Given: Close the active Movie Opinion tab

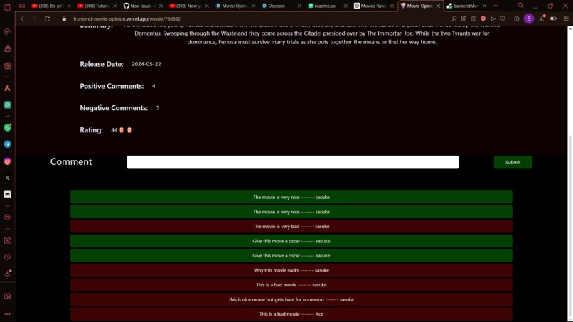Looking at the screenshot, I should [438, 6].
